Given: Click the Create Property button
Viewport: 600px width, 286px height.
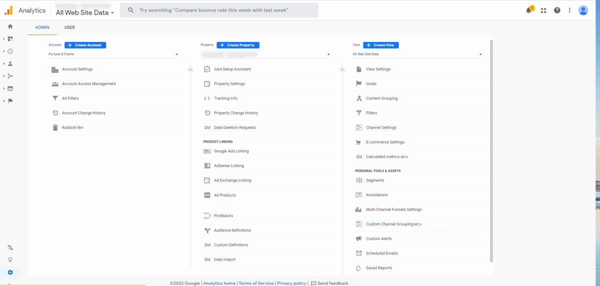Looking at the screenshot, I should click(x=237, y=45).
